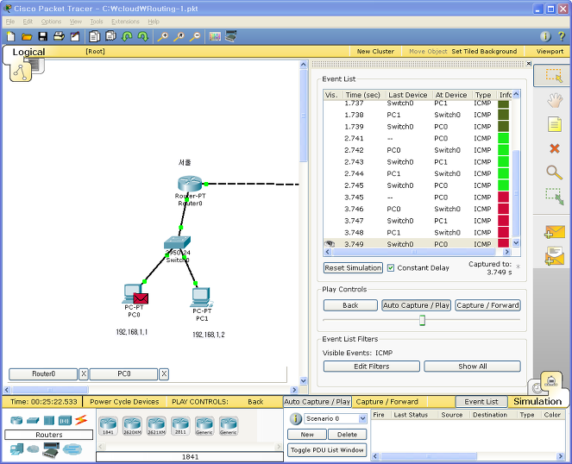The height and width of the screenshot is (464, 572).
Task: Click the Event List button in bottom bar
Action: pyautogui.click(x=481, y=402)
